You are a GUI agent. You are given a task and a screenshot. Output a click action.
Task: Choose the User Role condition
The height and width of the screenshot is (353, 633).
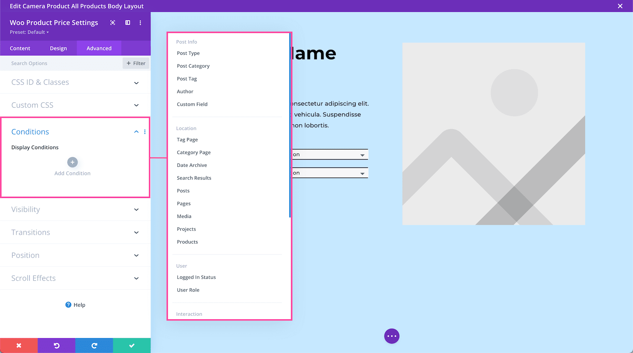[x=188, y=290]
